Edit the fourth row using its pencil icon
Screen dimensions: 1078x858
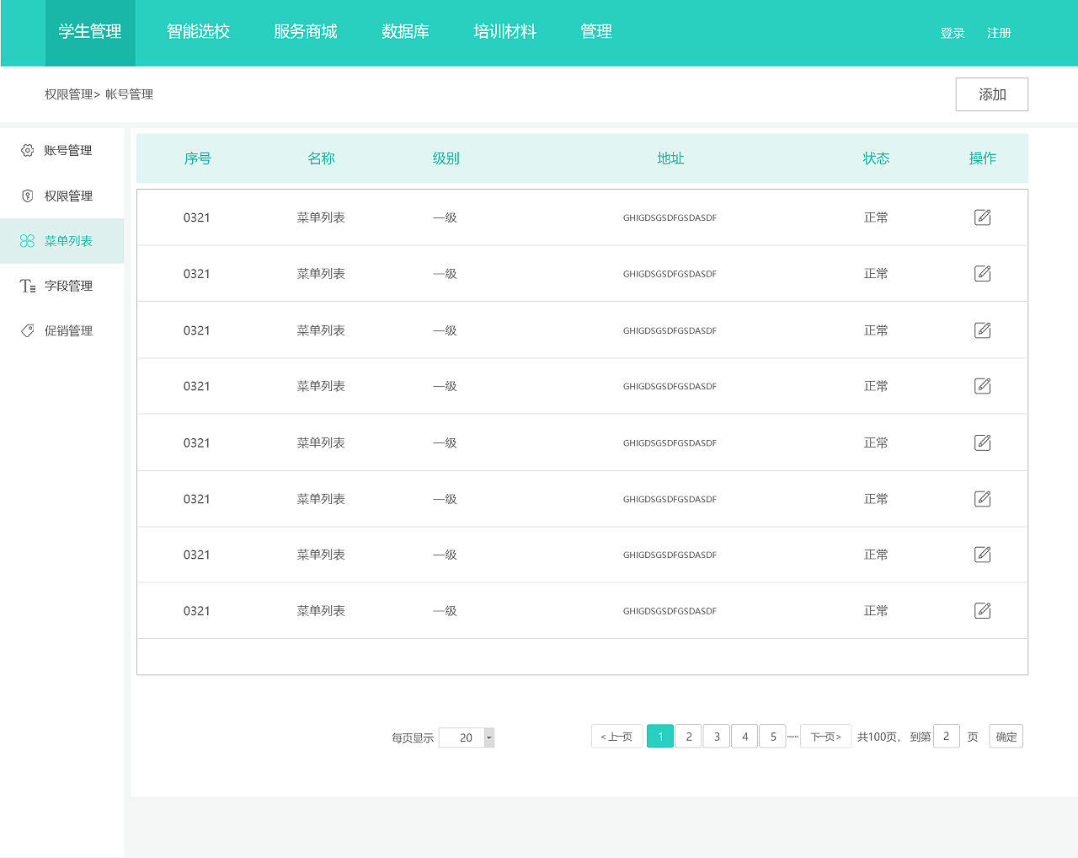(983, 385)
